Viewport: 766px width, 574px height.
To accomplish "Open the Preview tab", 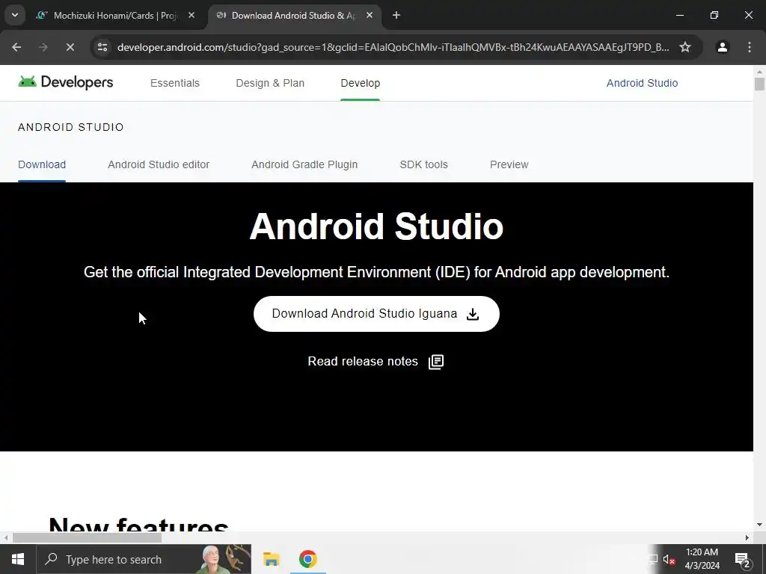I will (509, 164).
